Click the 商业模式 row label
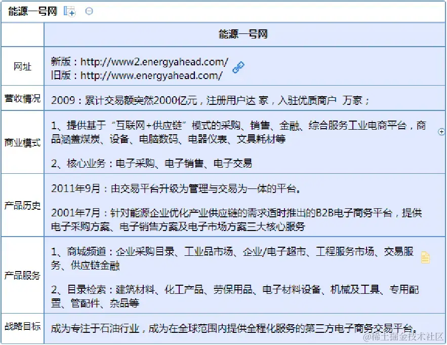 (22, 142)
